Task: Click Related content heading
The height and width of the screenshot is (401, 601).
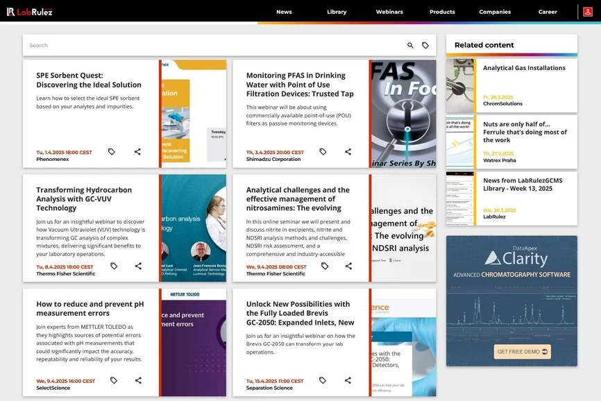Action: tap(484, 45)
